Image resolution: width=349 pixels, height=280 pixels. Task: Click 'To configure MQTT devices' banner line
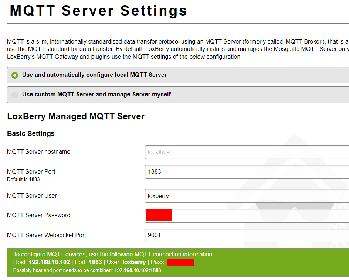[x=113, y=254]
